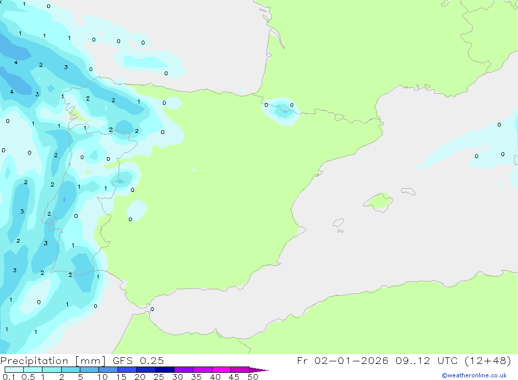Click the purple arrow tip ending the legend scale
This screenshot has width=518, height=380.
[258, 370]
